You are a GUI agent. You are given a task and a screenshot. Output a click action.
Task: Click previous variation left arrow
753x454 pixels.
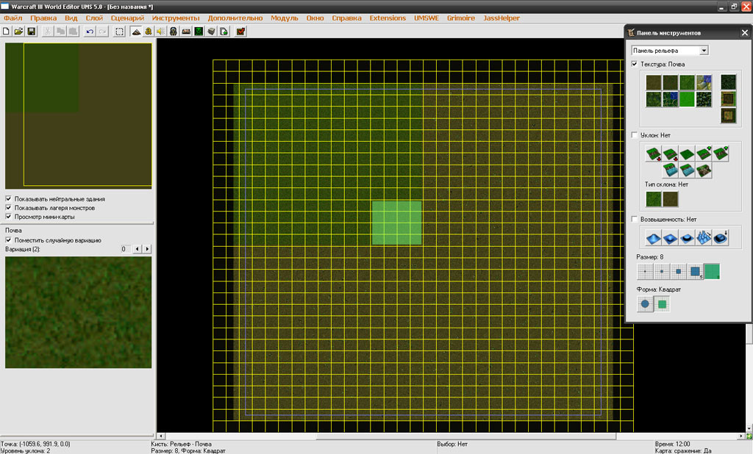pos(138,249)
